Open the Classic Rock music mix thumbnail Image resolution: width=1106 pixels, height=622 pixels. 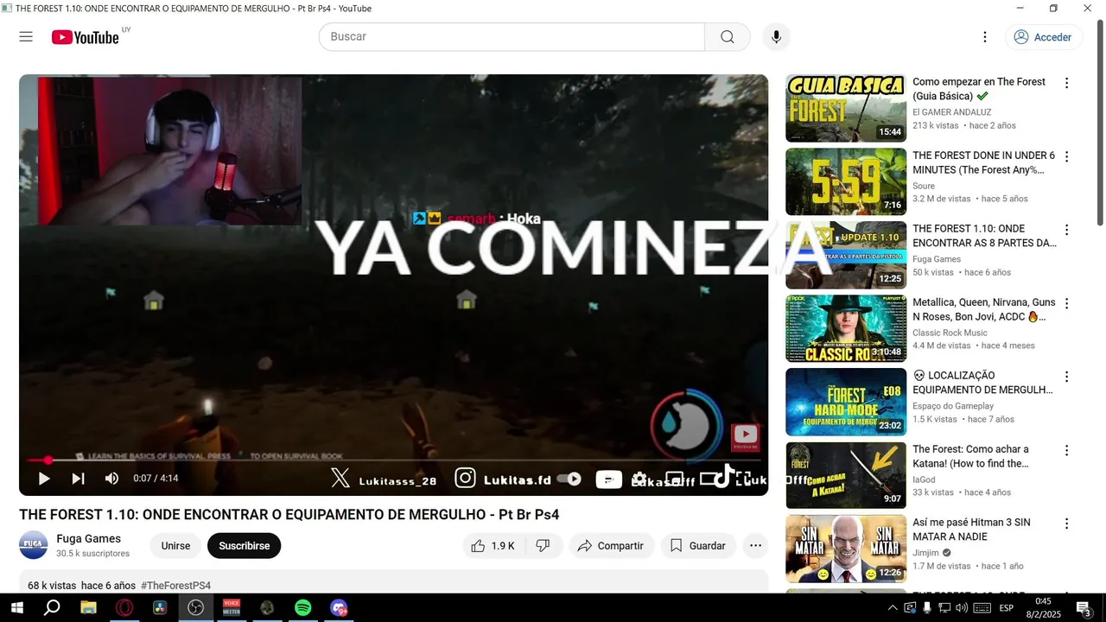coord(846,328)
